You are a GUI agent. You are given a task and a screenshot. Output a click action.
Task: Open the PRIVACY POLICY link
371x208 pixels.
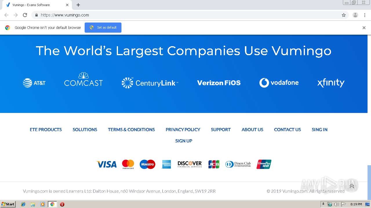(x=183, y=130)
